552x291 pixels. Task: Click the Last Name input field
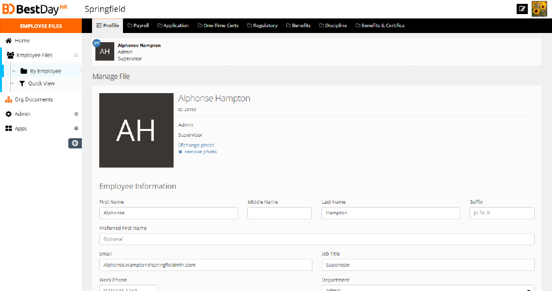click(x=390, y=213)
